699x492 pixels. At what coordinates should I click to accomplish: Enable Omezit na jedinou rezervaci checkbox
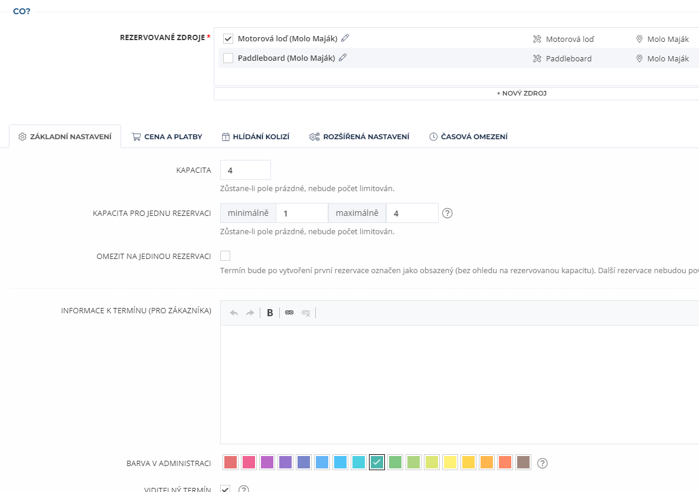(226, 256)
